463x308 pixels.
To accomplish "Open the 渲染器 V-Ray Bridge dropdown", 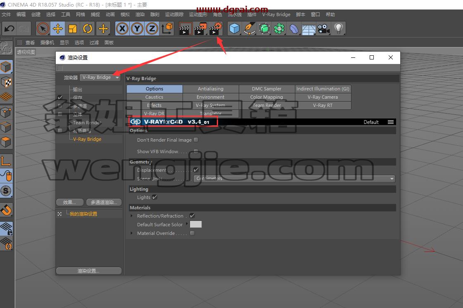I will pos(100,77).
